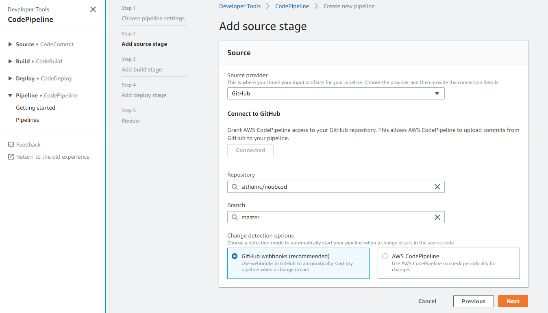Close the Developer Tools side panel
This screenshot has width=548, height=313.
point(93,9)
